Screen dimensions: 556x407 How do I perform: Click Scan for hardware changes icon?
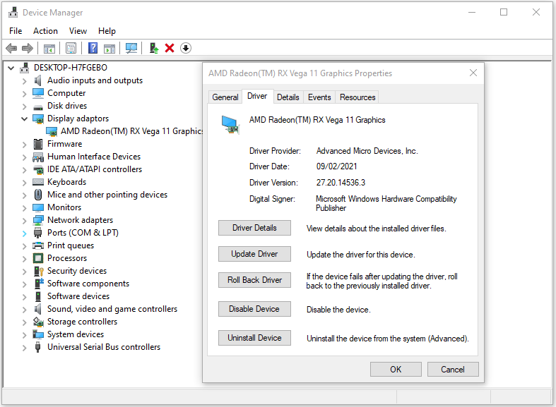(x=131, y=48)
